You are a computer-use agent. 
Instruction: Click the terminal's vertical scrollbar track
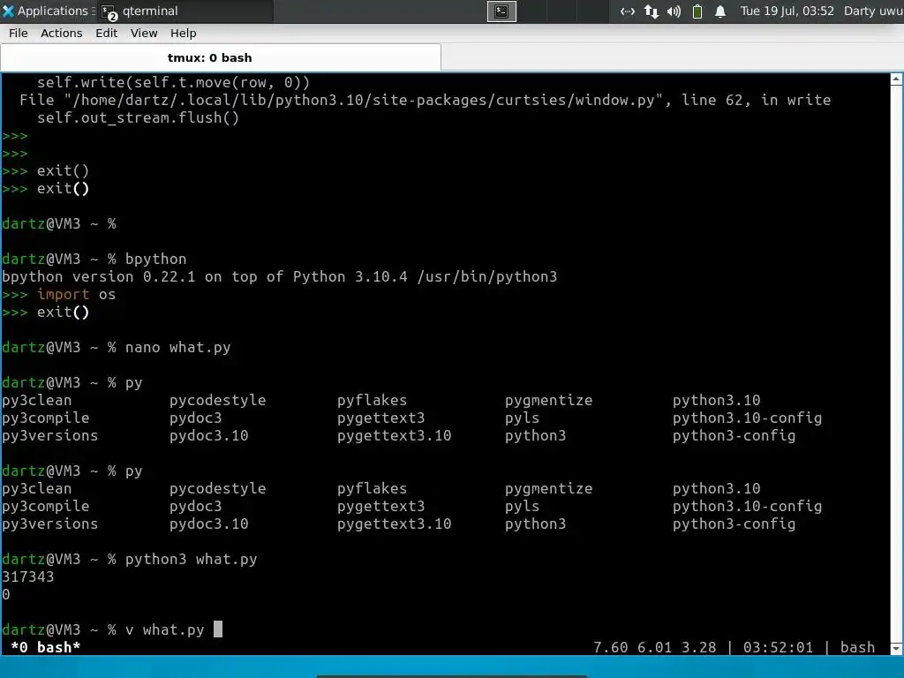[896, 363]
